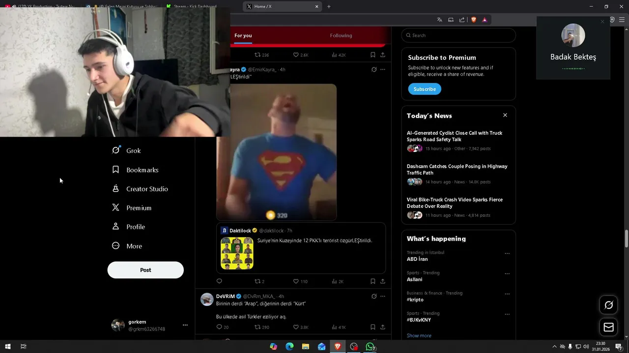Click the gorkem account avatar
Viewport: 629px width, 353px height.
[x=117, y=325]
